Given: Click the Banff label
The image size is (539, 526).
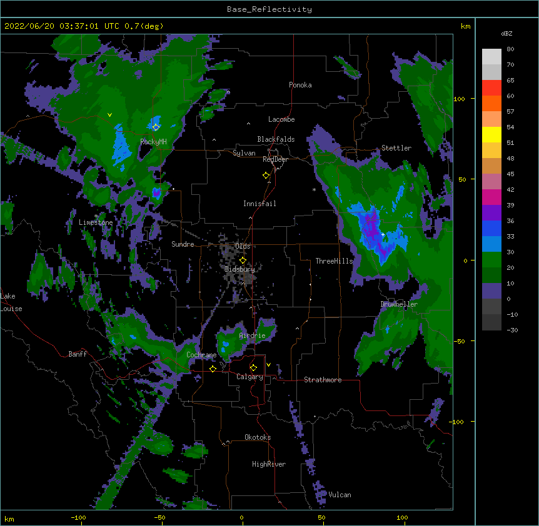Looking at the screenshot, I should coord(78,354).
